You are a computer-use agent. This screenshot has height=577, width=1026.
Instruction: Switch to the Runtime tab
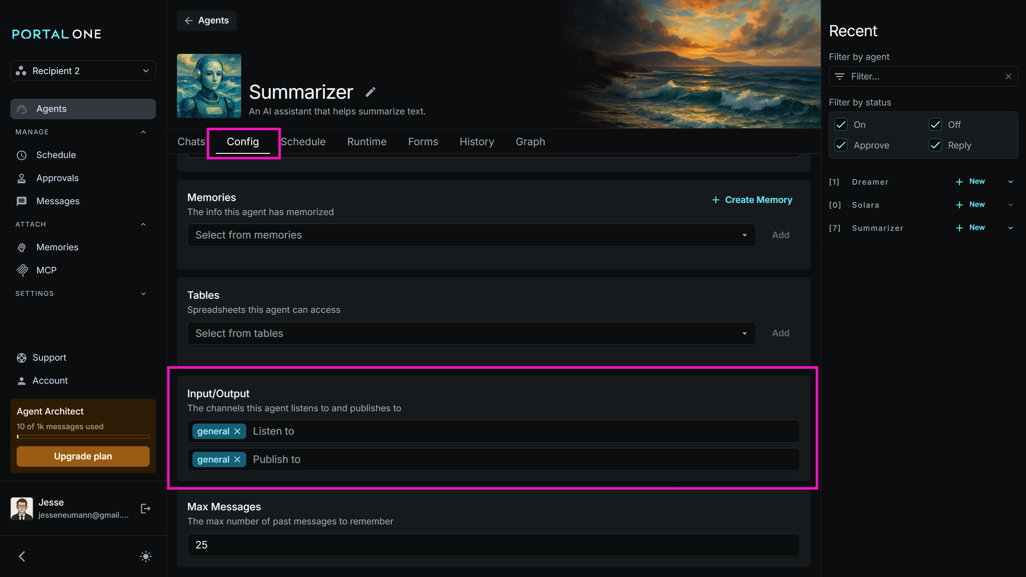[x=366, y=142]
